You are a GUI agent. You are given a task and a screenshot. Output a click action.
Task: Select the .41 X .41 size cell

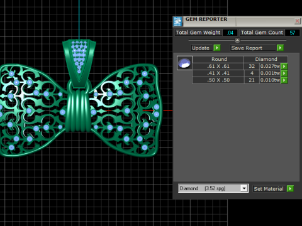(218, 73)
